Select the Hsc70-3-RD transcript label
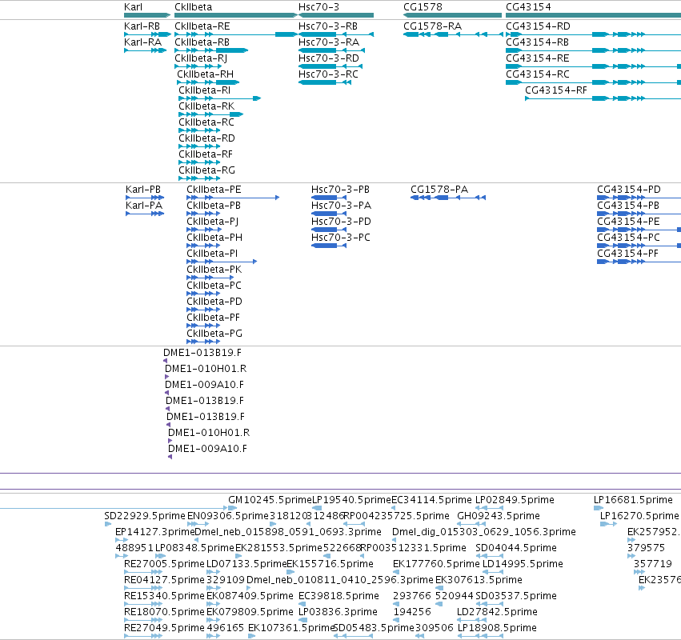 (x=329, y=58)
